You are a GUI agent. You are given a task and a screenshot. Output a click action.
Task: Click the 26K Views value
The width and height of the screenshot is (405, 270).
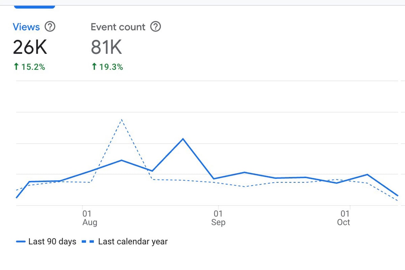30,47
